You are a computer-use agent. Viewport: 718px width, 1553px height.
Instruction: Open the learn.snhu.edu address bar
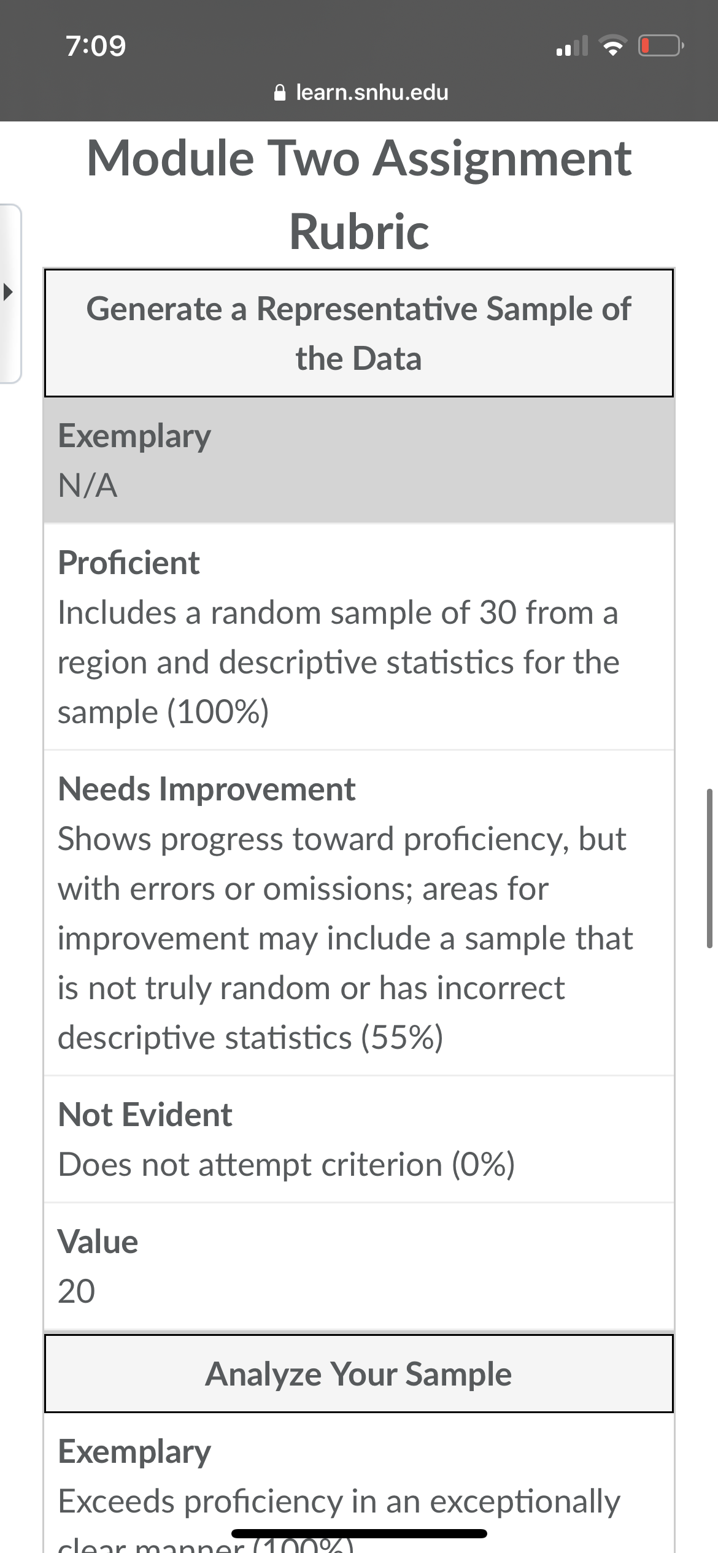click(x=360, y=93)
